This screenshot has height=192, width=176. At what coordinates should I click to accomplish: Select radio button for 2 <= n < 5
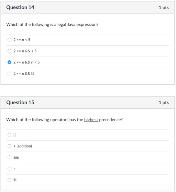[x=9, y=40]
